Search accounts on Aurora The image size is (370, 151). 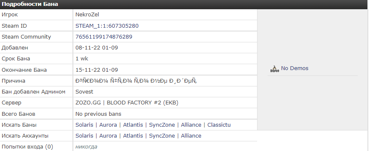coord(108,136)
